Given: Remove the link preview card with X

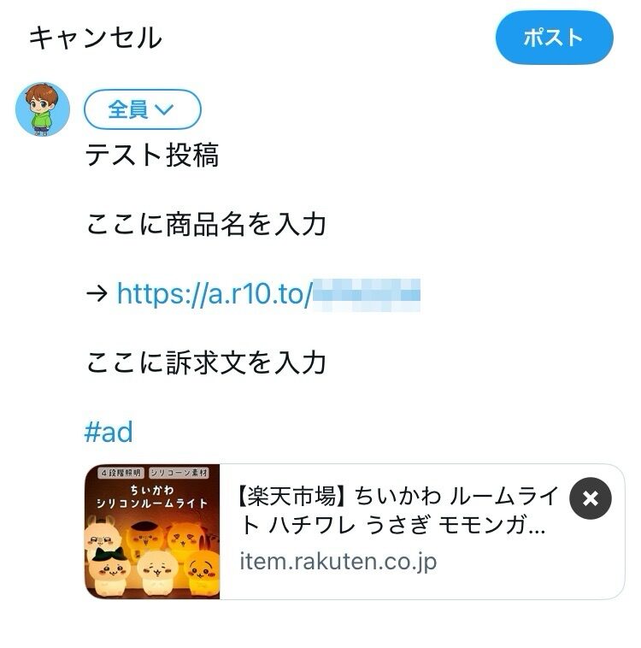Looking at the screenshot, I should pyautogui.click(x=591, y=498).
